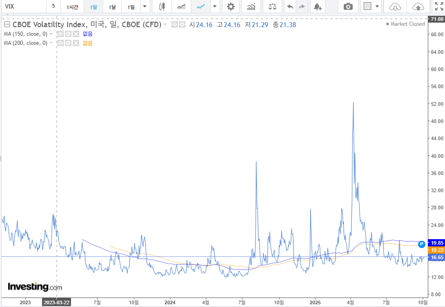Click the blue P marker on chart
Viewport: 445px width, 307px height.
(422, 244)
